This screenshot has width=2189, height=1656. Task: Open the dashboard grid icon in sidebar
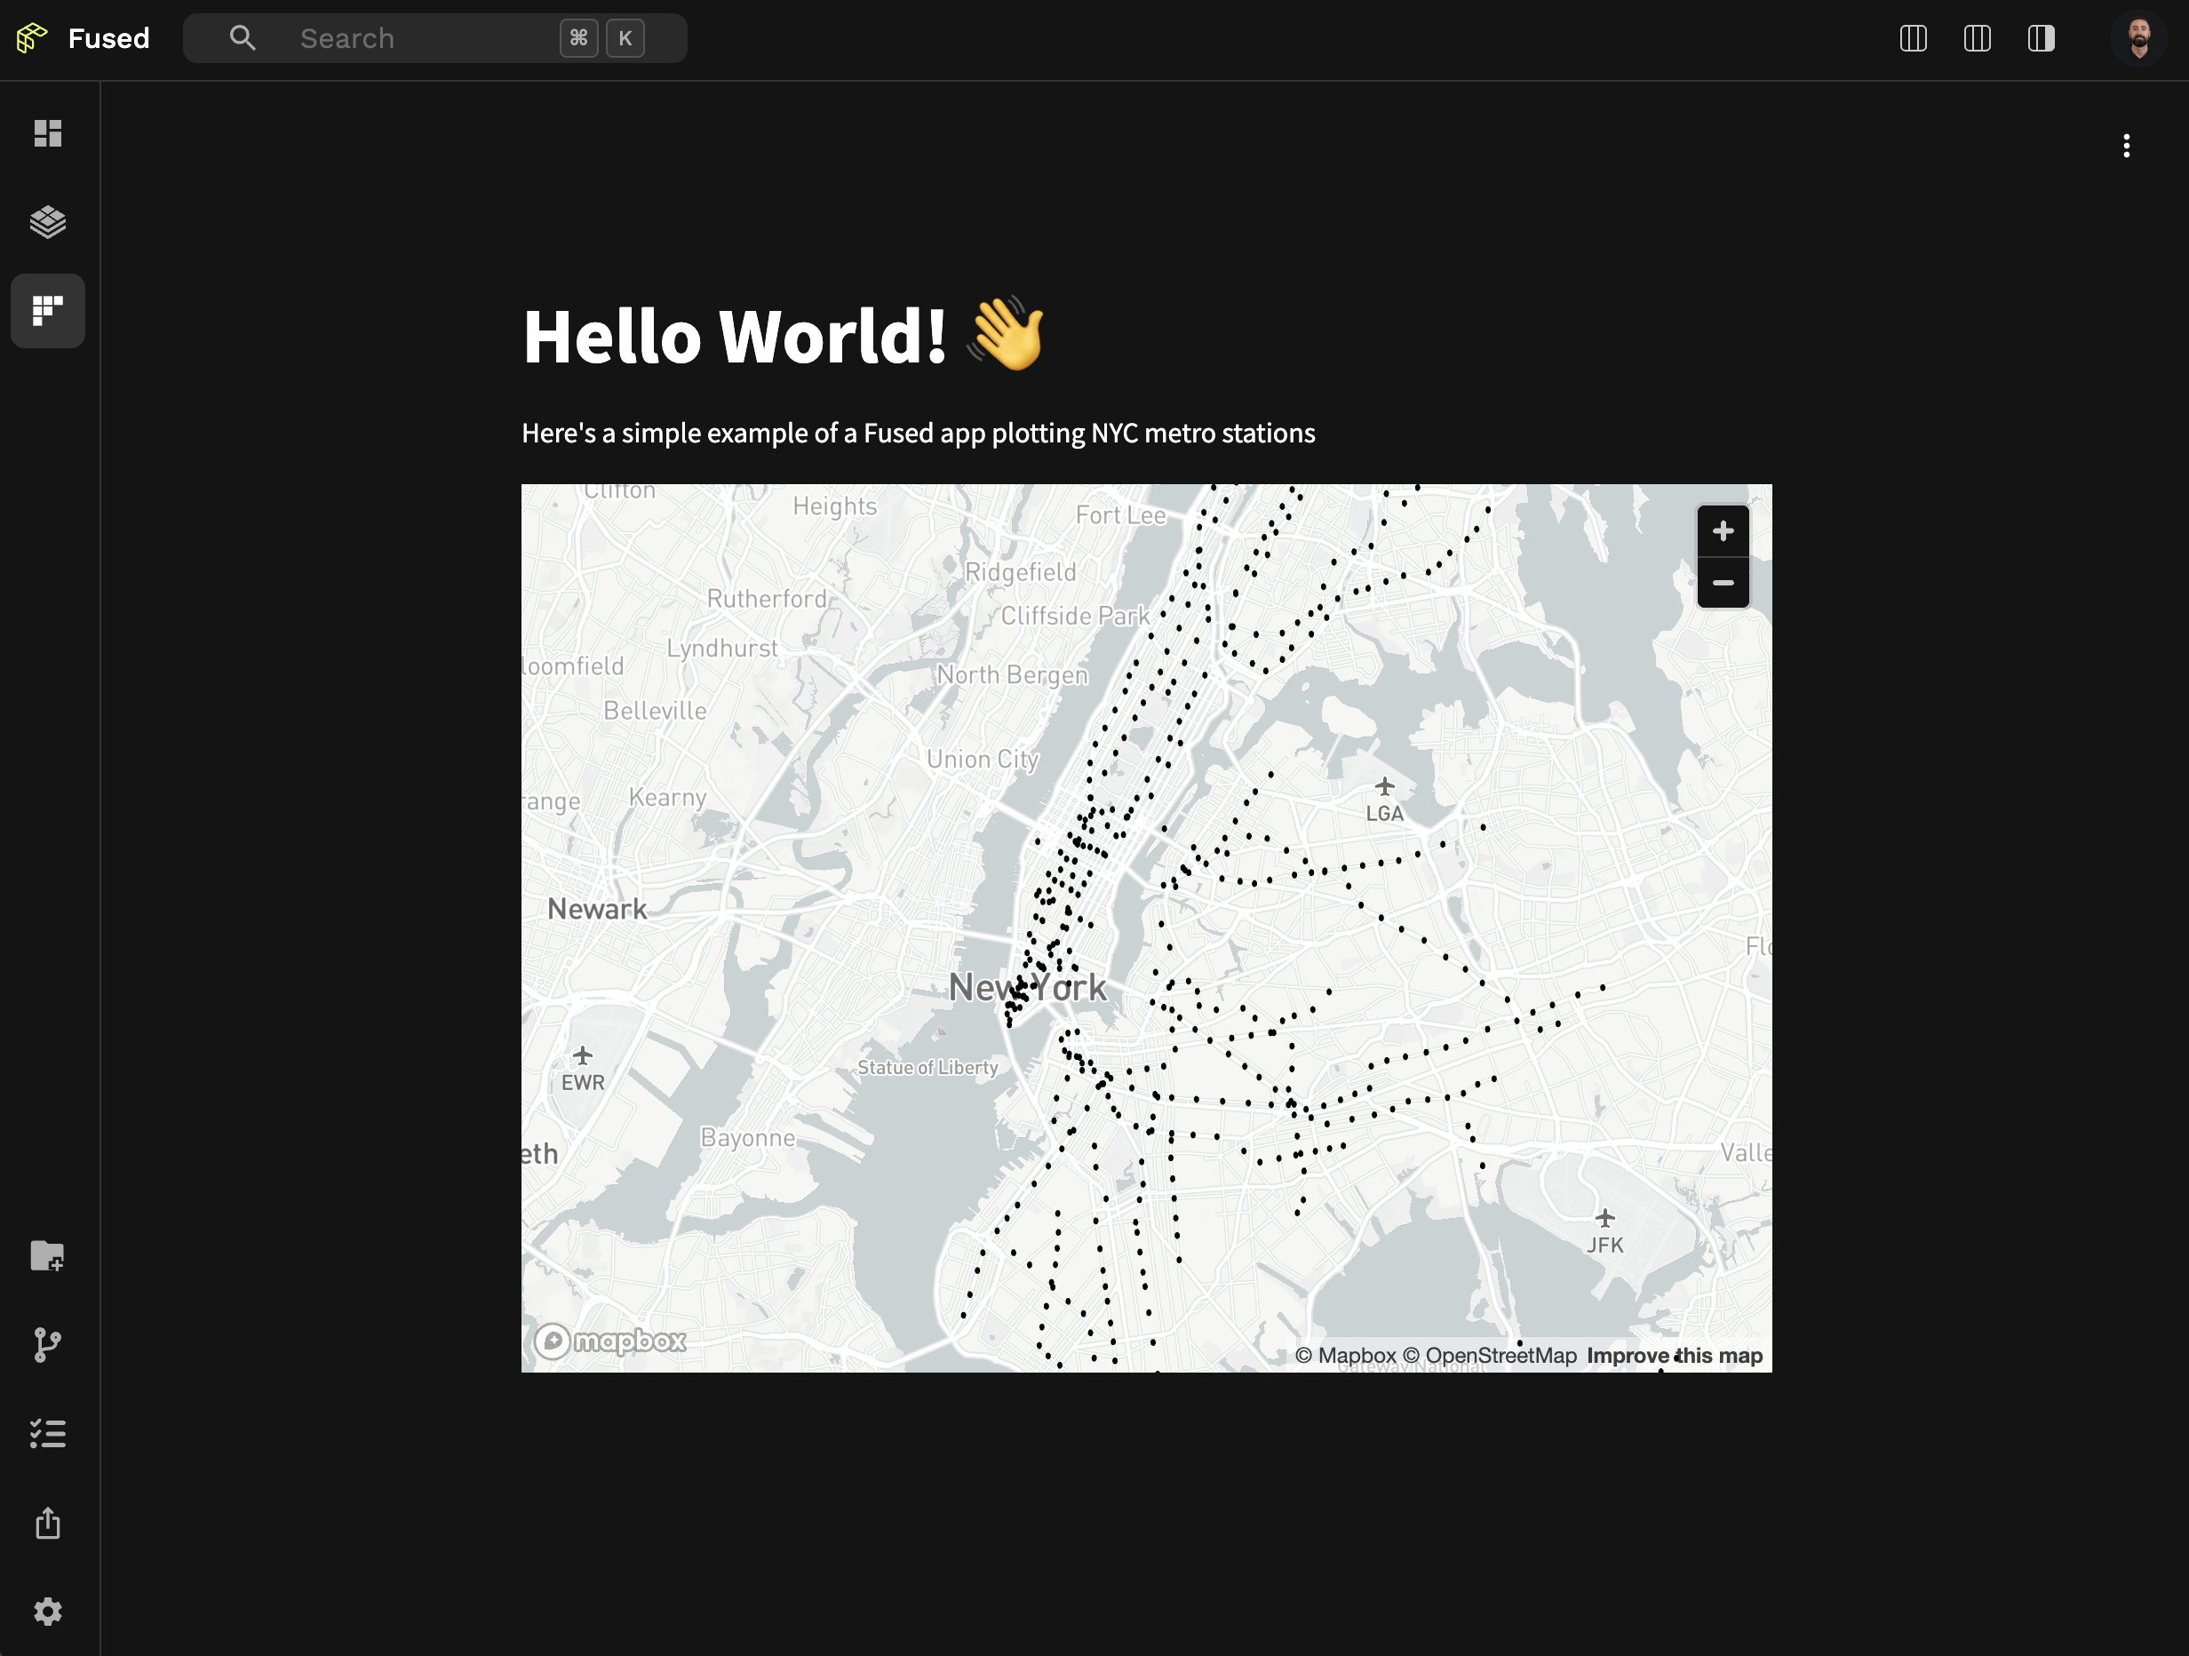[47, 132]
